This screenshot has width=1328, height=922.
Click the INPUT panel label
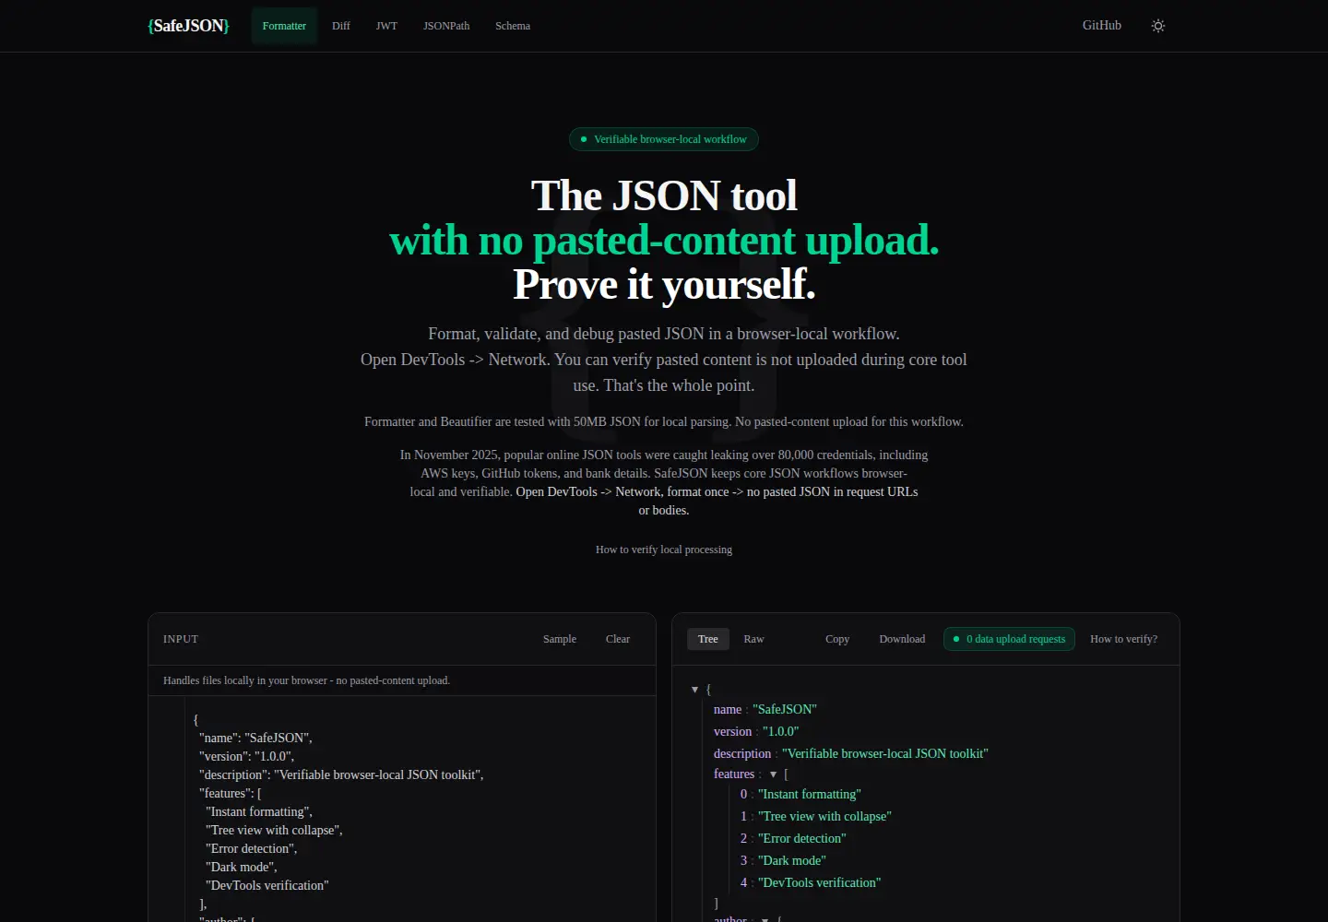click(x=181, y=639)
